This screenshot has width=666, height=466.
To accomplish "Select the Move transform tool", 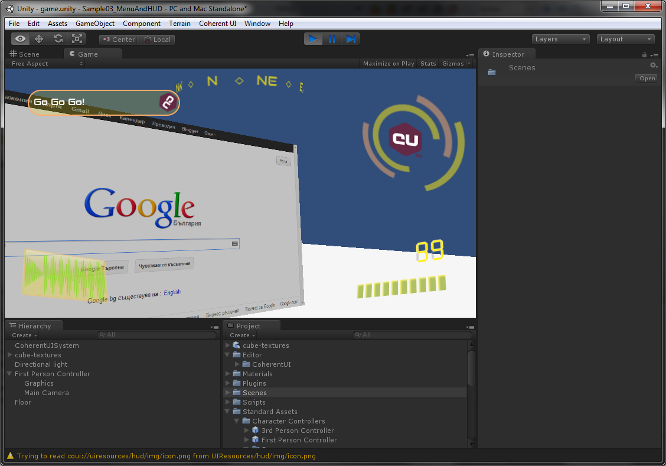I will click(x=38, y=39).
